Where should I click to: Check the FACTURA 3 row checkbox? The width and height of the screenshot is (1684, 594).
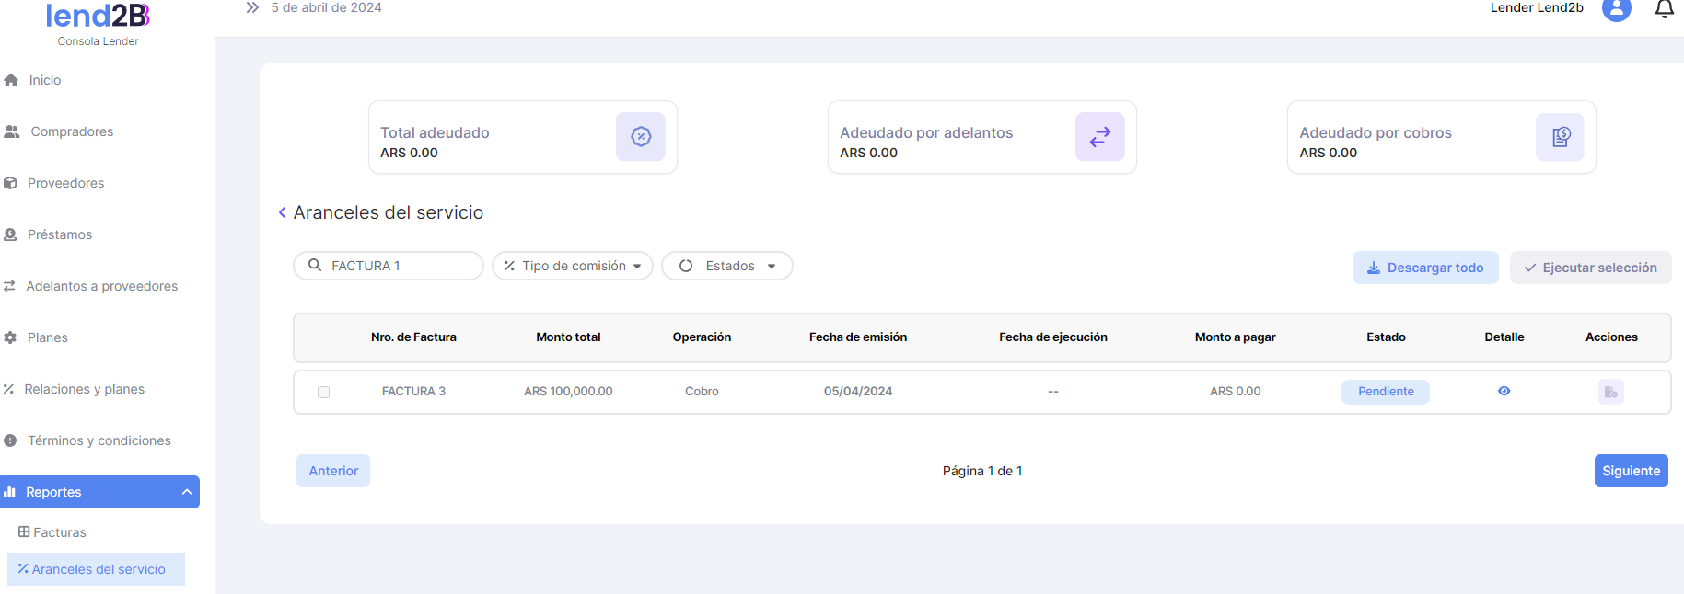323,392
